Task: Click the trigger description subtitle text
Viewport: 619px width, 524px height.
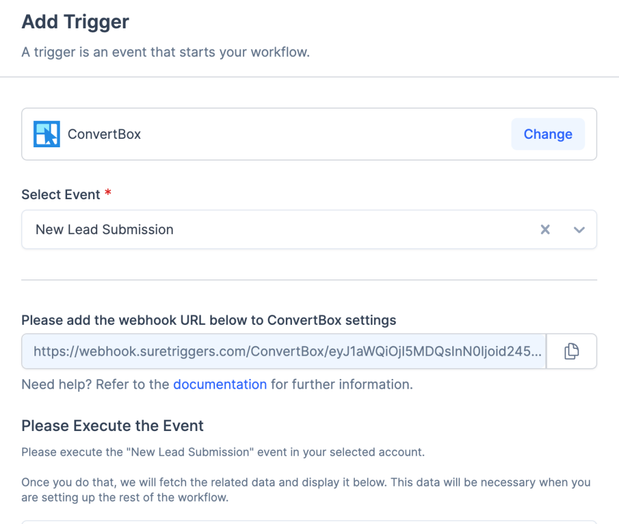Action: pos(166,53)
